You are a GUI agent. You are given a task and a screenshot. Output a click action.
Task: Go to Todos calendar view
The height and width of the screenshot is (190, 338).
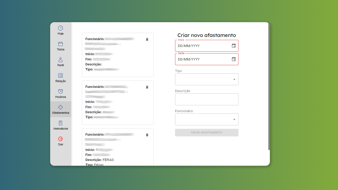coord(60,44)
